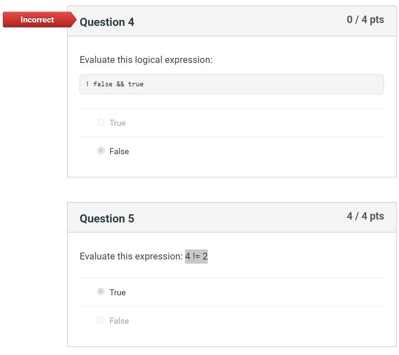This screenshot has width=399, height=355.
Task: Select True for Question 4
Action: click(x=101, y=122)
